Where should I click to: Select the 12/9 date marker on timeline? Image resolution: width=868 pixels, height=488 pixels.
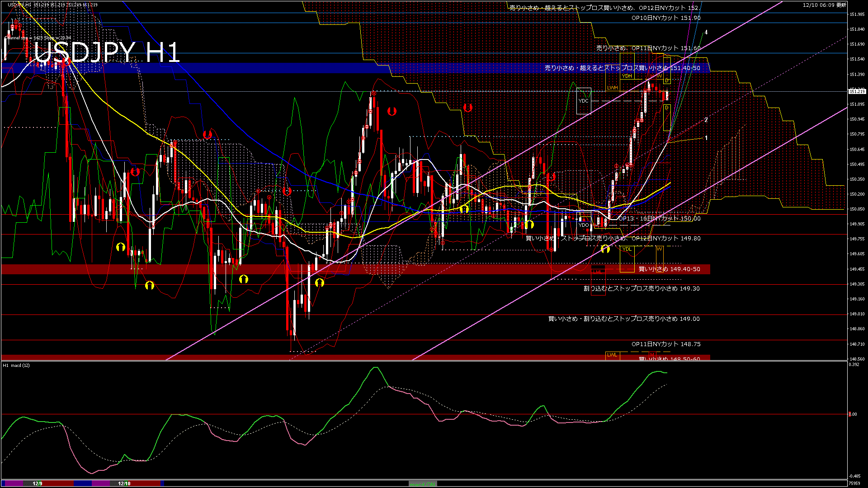pyautogui.click(x=38, y=483)
